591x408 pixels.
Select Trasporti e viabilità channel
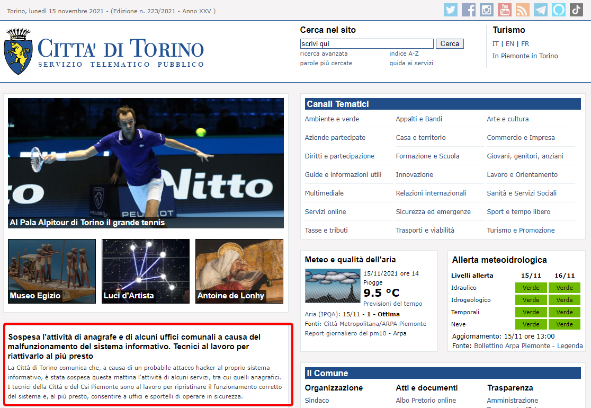(x=425, y=230)
